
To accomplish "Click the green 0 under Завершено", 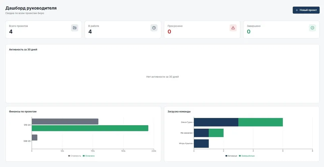I will click(249, 32).
